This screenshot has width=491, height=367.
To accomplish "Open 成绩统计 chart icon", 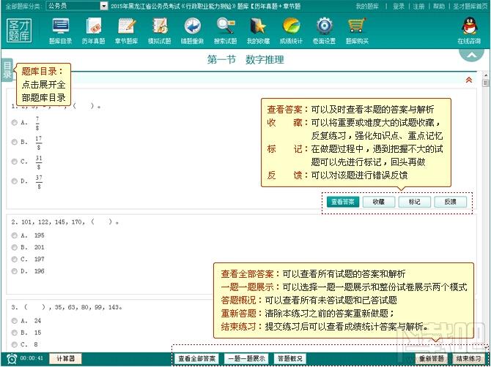I will (291, 31).
